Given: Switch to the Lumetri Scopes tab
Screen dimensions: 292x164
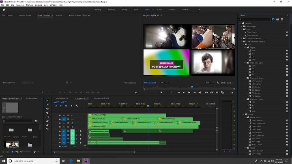Looking at the screenshot, I should [x=25, y=15].
